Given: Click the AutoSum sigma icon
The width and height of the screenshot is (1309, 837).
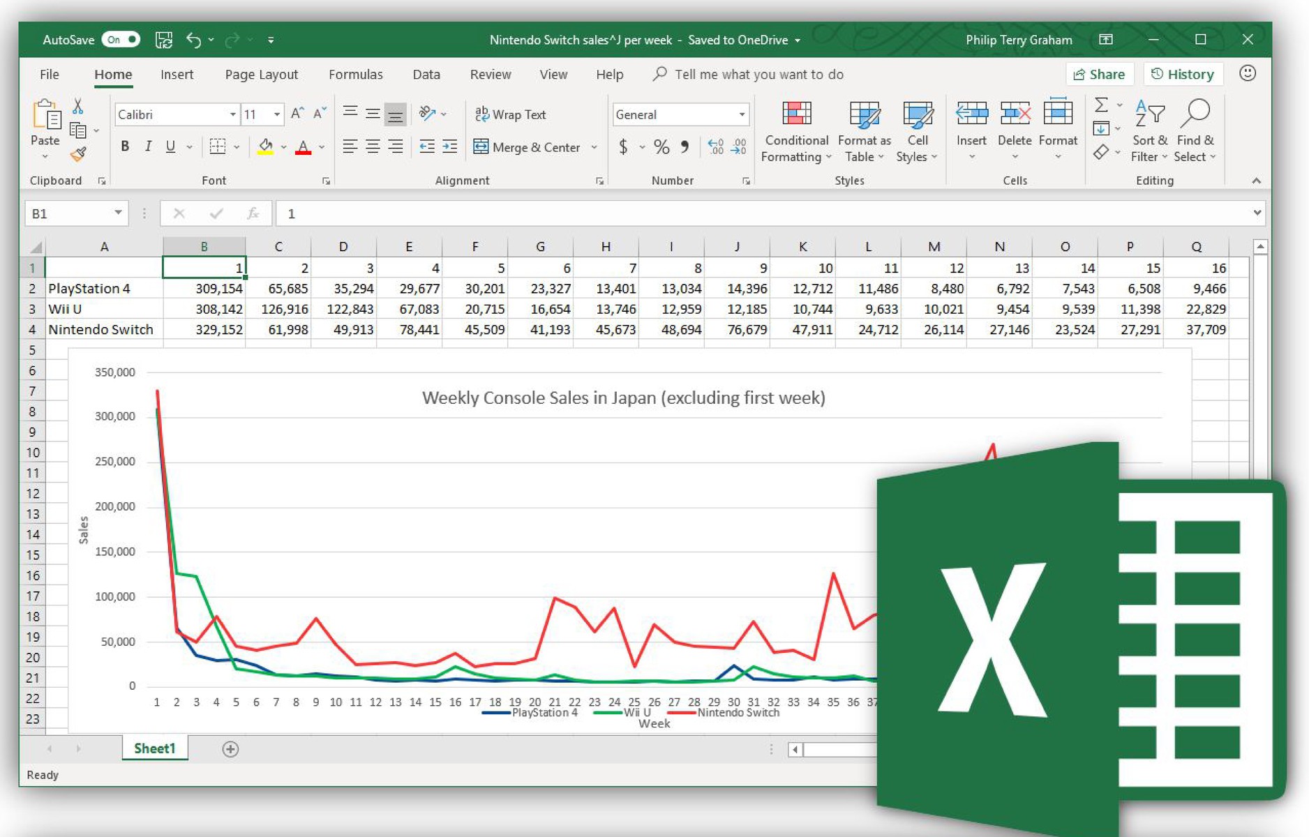Looking at the screenshot, I should 1101,105.
